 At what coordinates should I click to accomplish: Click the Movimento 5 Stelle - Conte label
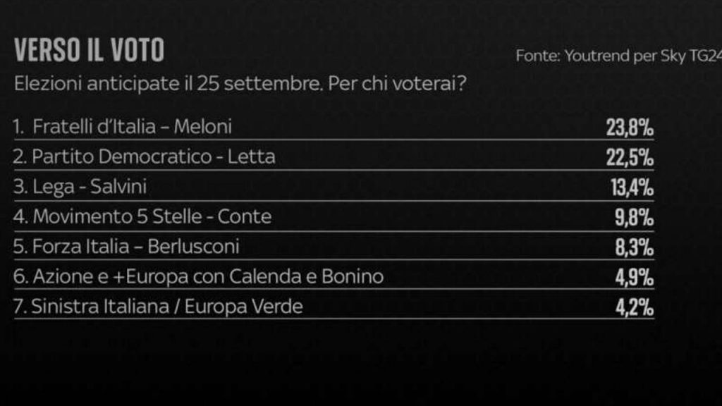click(x=142, y=216)
